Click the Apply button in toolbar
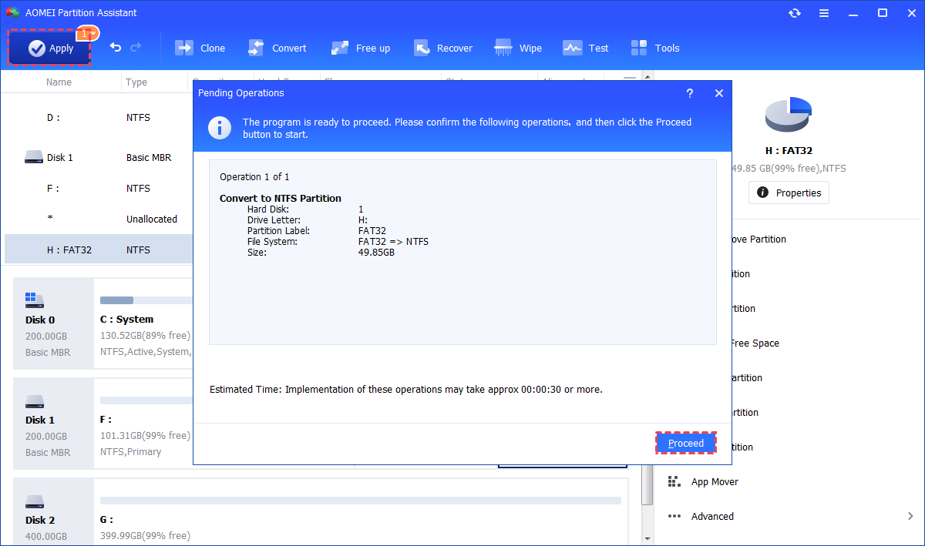 coord(50,48)
